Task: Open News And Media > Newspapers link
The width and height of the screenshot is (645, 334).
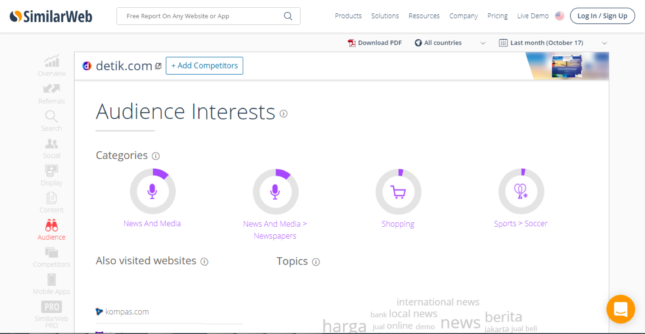Action: [x=275, y=230]
